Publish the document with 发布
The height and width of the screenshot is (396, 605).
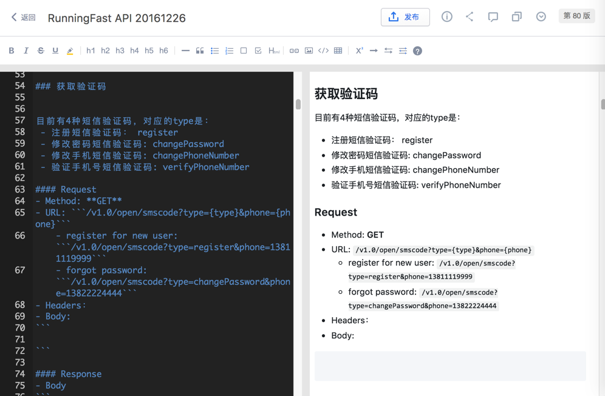point(405,17)
